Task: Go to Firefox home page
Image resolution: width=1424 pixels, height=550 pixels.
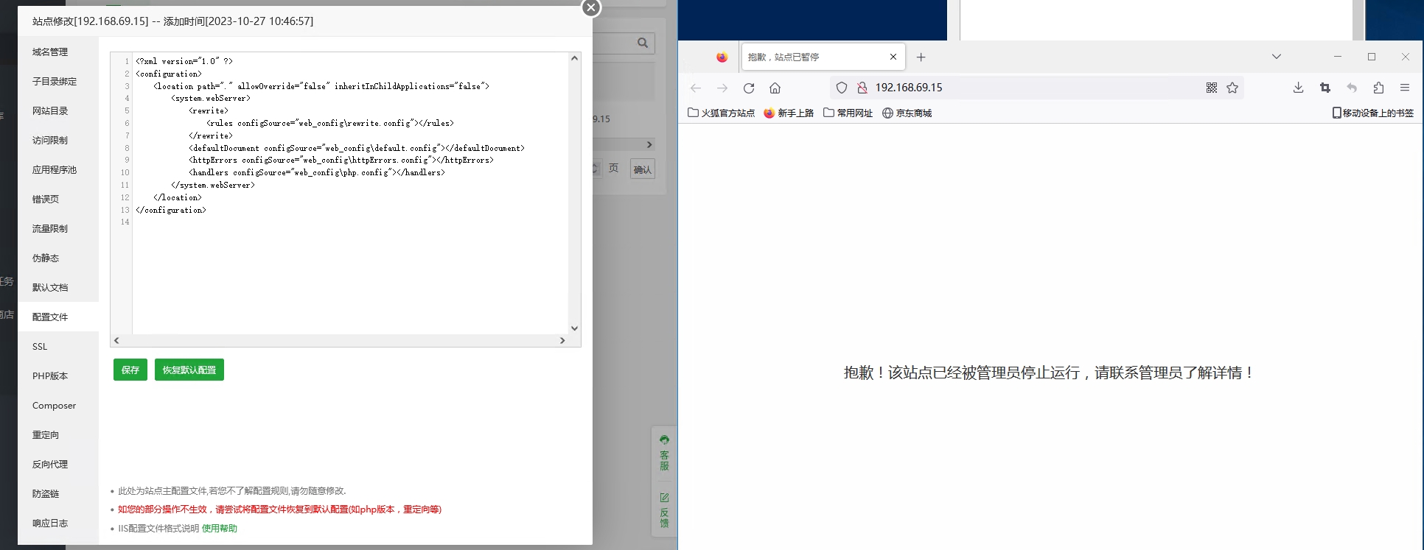Action: coord(775,88)
